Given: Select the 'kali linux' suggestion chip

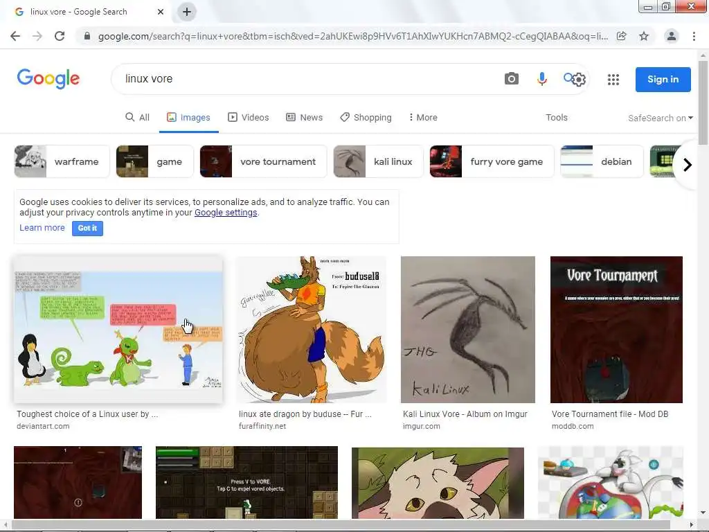Looking at the screenshot, I should 379,161.
